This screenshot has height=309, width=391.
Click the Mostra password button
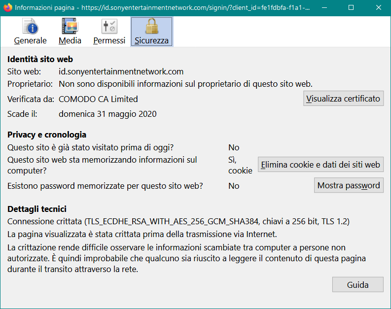[349, 185]
